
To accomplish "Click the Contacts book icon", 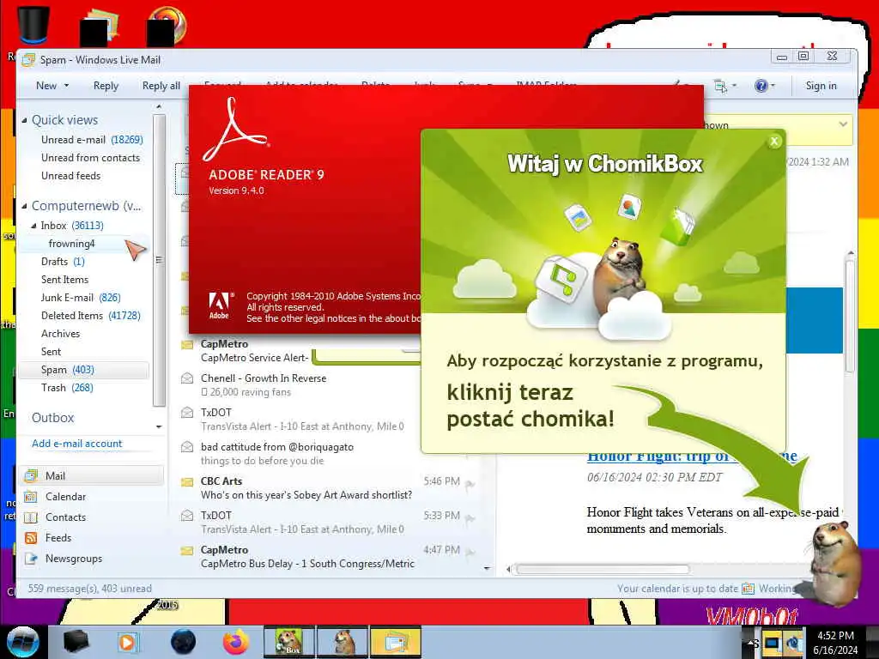I will click(x=31, y=517).
